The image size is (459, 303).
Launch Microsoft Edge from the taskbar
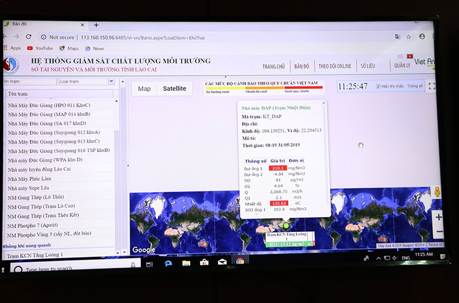(x=168, y=264)
